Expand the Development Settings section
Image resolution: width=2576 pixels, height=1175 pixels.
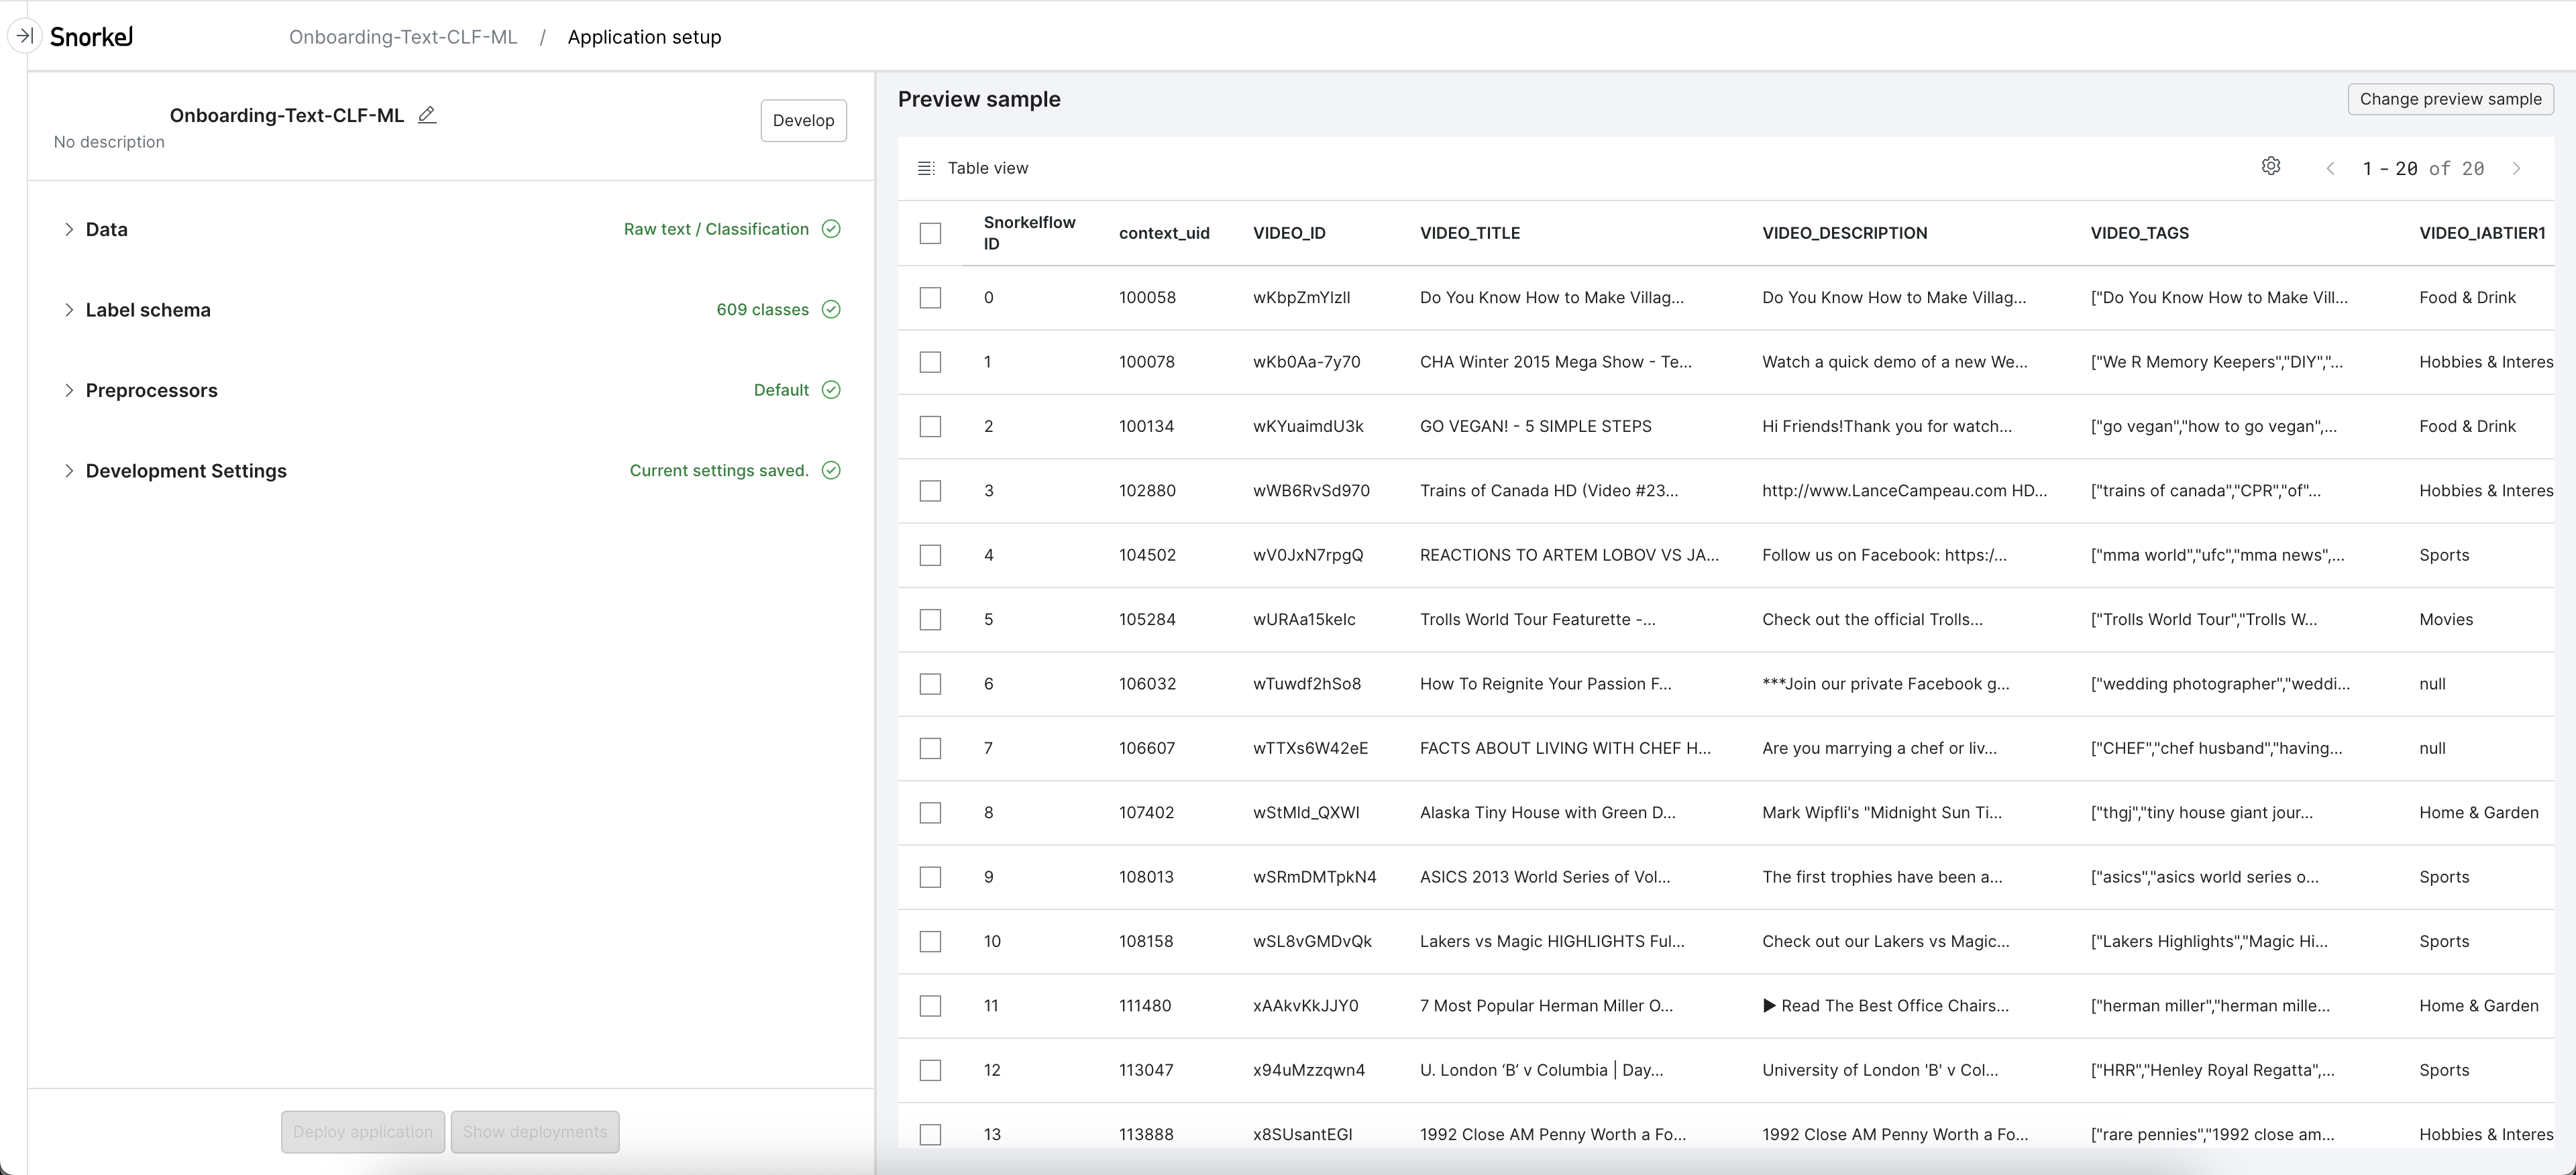(69, 470)
